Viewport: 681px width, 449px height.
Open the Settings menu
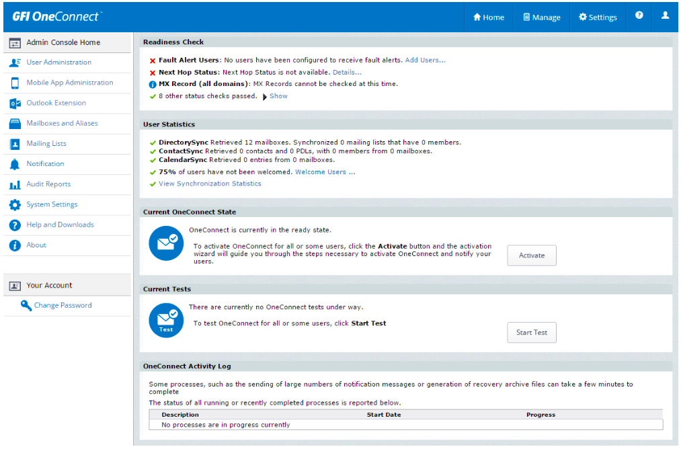598,17
